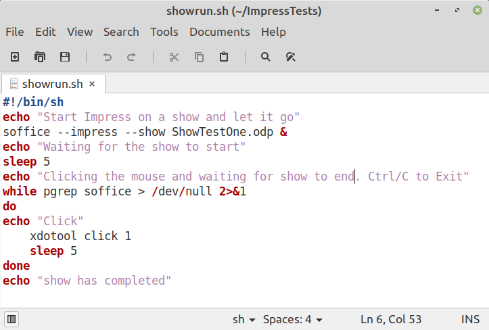Cut selection with scissors icon
Image resolution: width=489 pixels, height=330 pixels.
(x=174, y=57)
